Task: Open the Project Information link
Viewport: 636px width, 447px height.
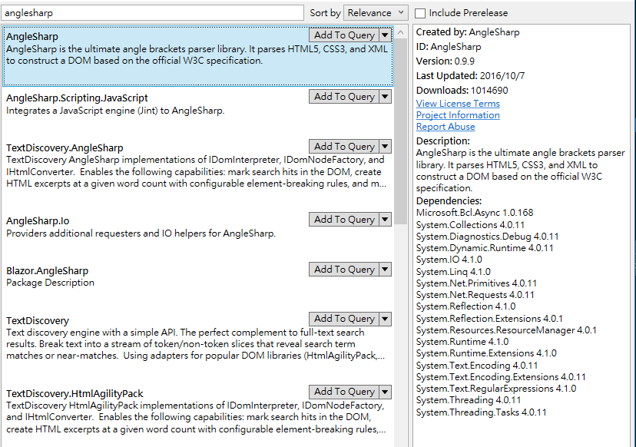Action: tap(458, 115)
